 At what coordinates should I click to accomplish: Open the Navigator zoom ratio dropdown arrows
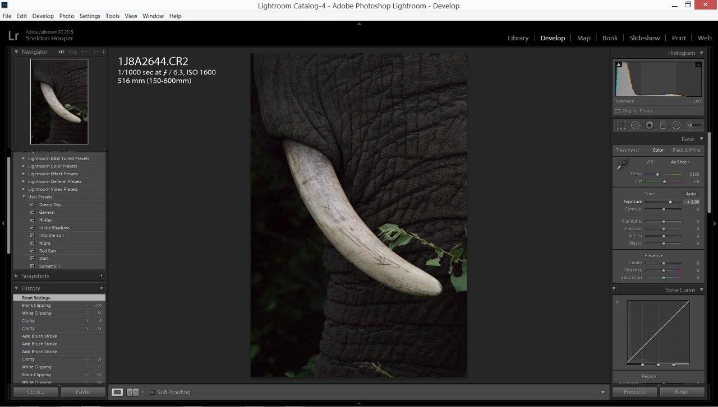point(103,52)
